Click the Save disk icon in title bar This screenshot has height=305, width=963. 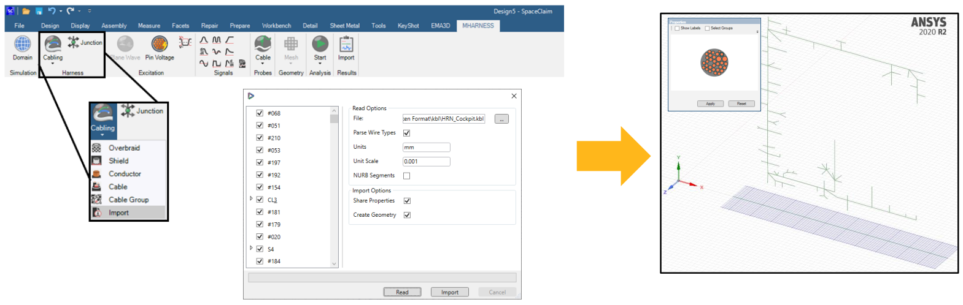click(x=39, y=11)
